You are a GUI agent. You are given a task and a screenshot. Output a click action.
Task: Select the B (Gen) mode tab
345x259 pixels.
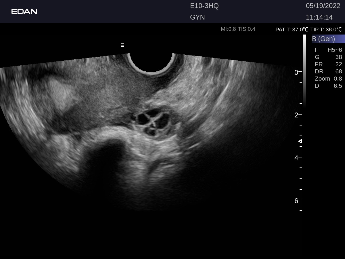coord(328,39)
